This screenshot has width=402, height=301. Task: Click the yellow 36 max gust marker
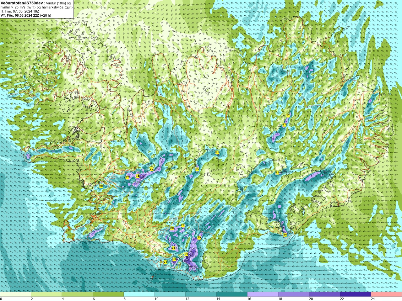coord(174,248)
